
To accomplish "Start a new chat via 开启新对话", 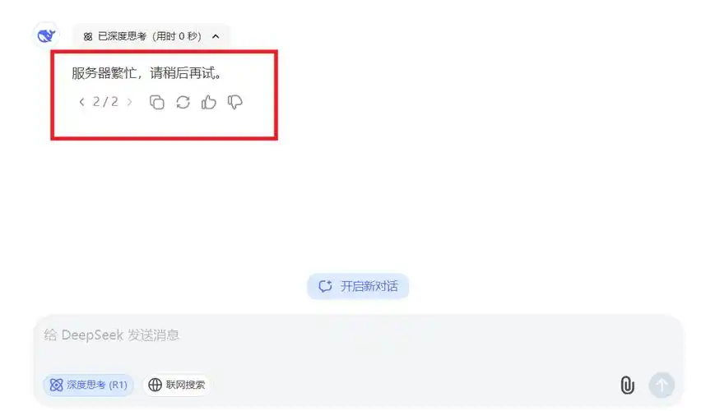I will click(x=358, y=286).
